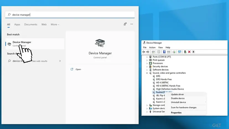Click the Security devices icon

150,66
